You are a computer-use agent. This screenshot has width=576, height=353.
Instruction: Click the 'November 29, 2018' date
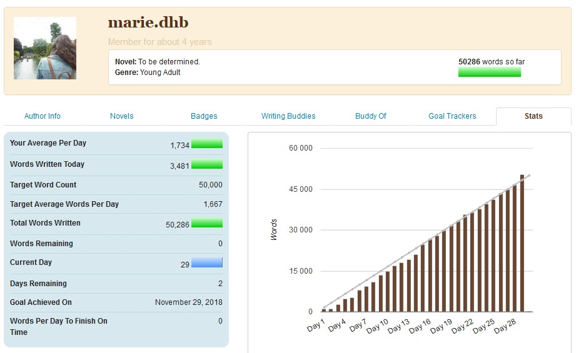point(189,302)
